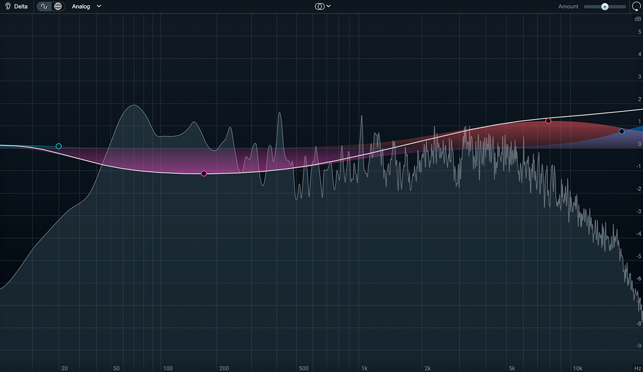Click the Delta ear icon
The width and height of the screenshot is (643, 372).
[8, 7]
